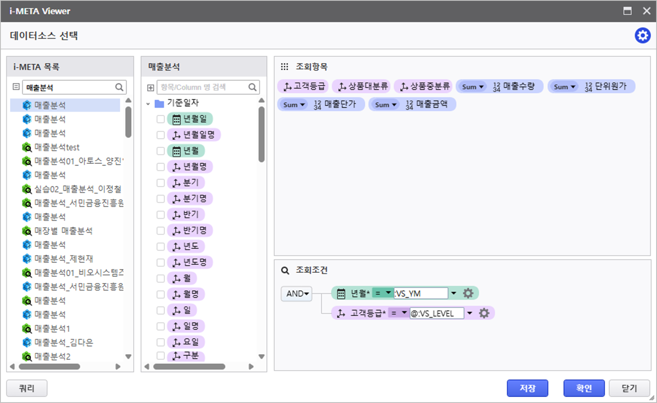Click the dimension icon on 상품중분류 chip
Screen dimensions: 657x403
pyautogui.click(x=404, y=87)
